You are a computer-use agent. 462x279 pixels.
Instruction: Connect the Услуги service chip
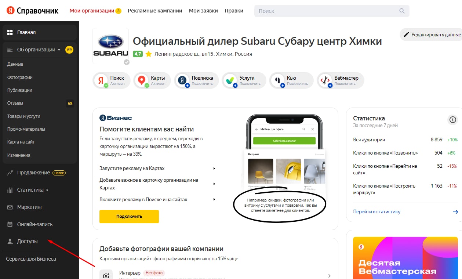point(244,80)
